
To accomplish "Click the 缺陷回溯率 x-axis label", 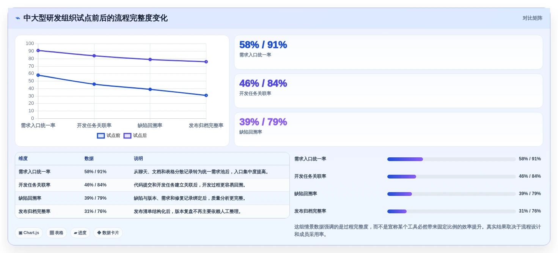I will tap(150, 126).
